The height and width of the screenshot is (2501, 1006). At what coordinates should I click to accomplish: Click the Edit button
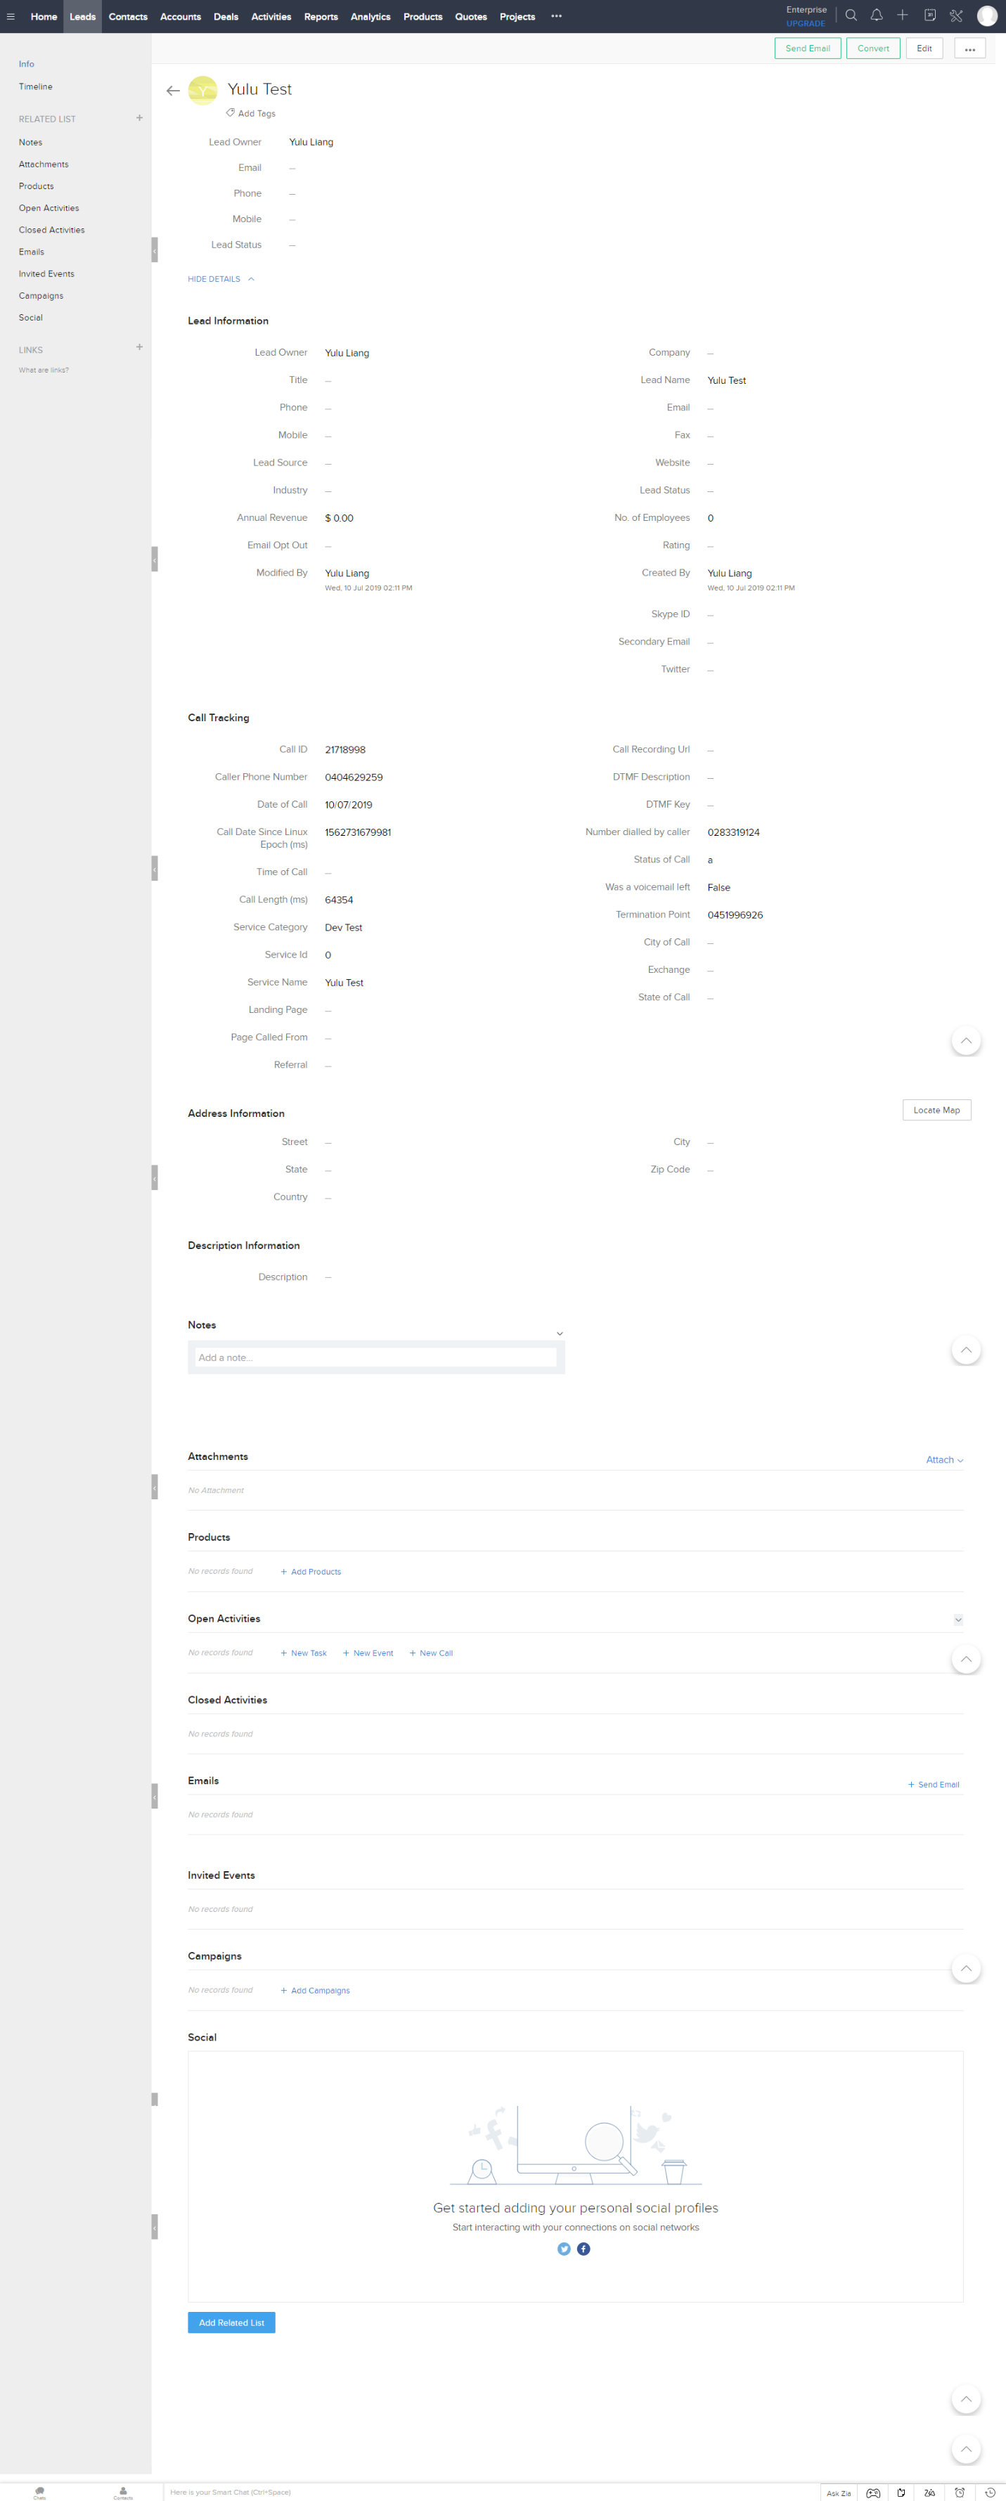[x=924, y=49]
